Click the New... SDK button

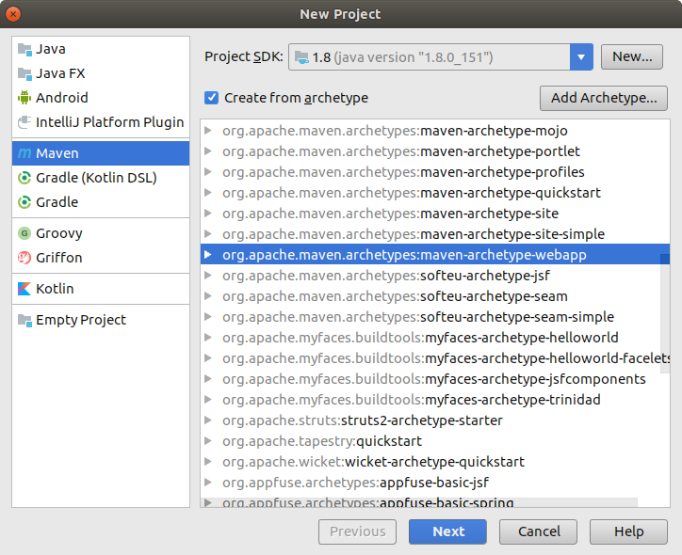tap(632, 56)
